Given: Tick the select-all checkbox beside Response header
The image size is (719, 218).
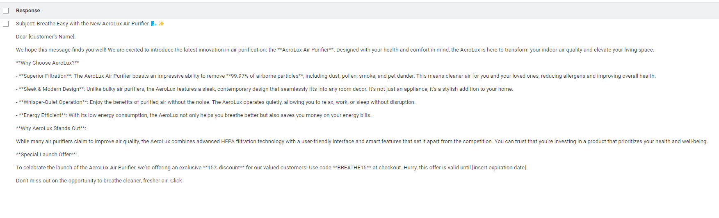Looking at the screenshot, I should point(6,11).
